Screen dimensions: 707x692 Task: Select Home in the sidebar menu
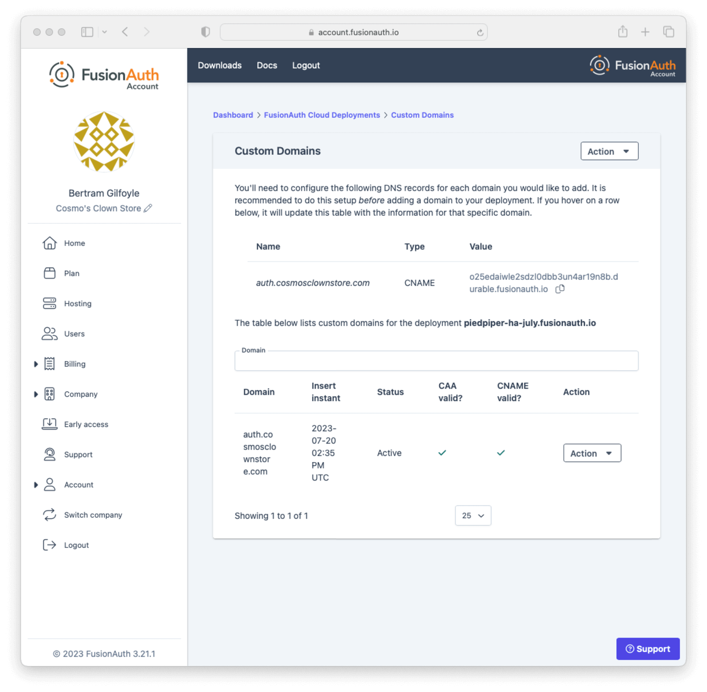pos(74,243)
